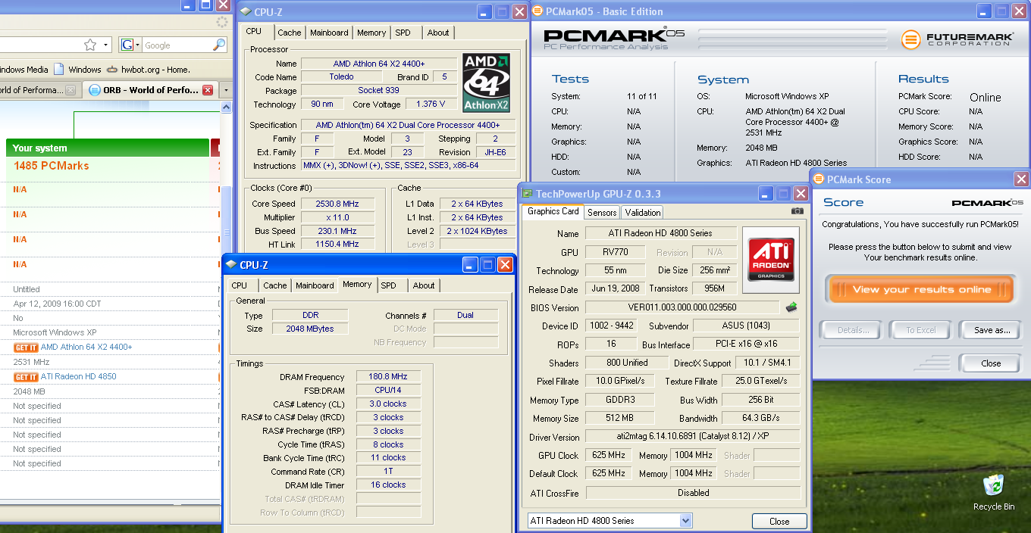
Task: Close the lower CPU-Z Memory window
Action: [x=506, y=265]
